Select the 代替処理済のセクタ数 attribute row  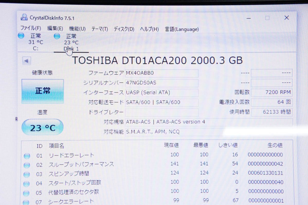[157, 192]
